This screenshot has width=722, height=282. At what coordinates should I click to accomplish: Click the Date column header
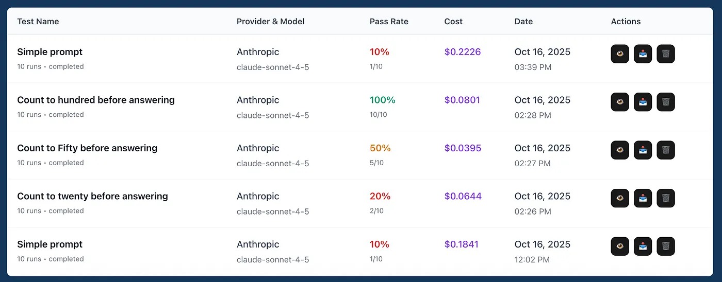point(523,22)
